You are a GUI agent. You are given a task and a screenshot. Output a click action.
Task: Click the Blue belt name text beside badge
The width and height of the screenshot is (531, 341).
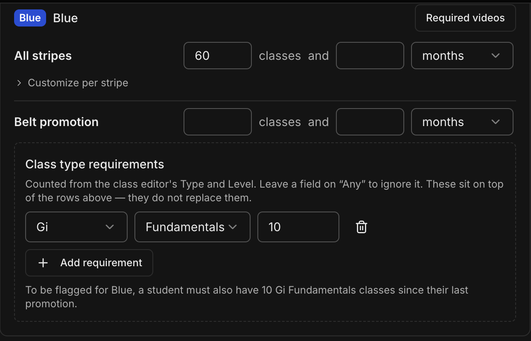[65, 18]
